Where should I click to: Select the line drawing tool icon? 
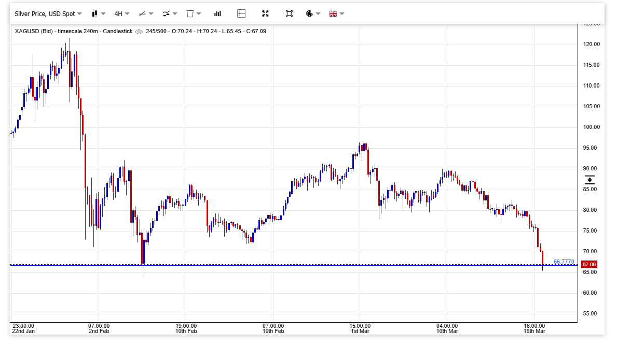click(x=142, y=13)
